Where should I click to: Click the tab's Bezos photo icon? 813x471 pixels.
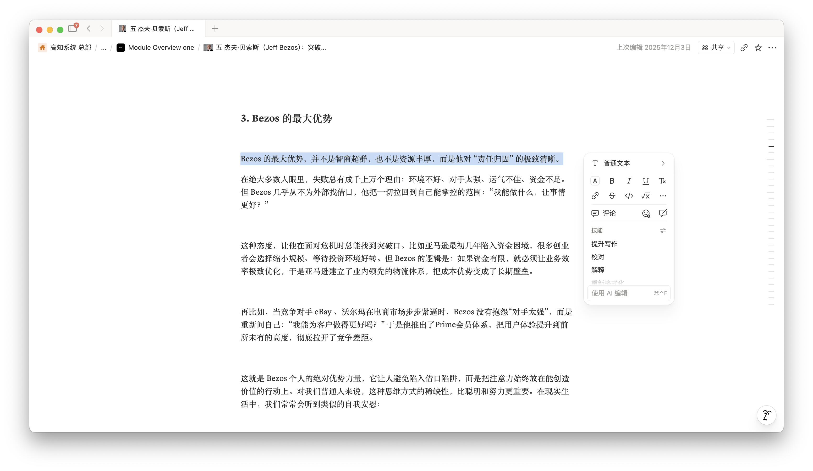[122, 29]
